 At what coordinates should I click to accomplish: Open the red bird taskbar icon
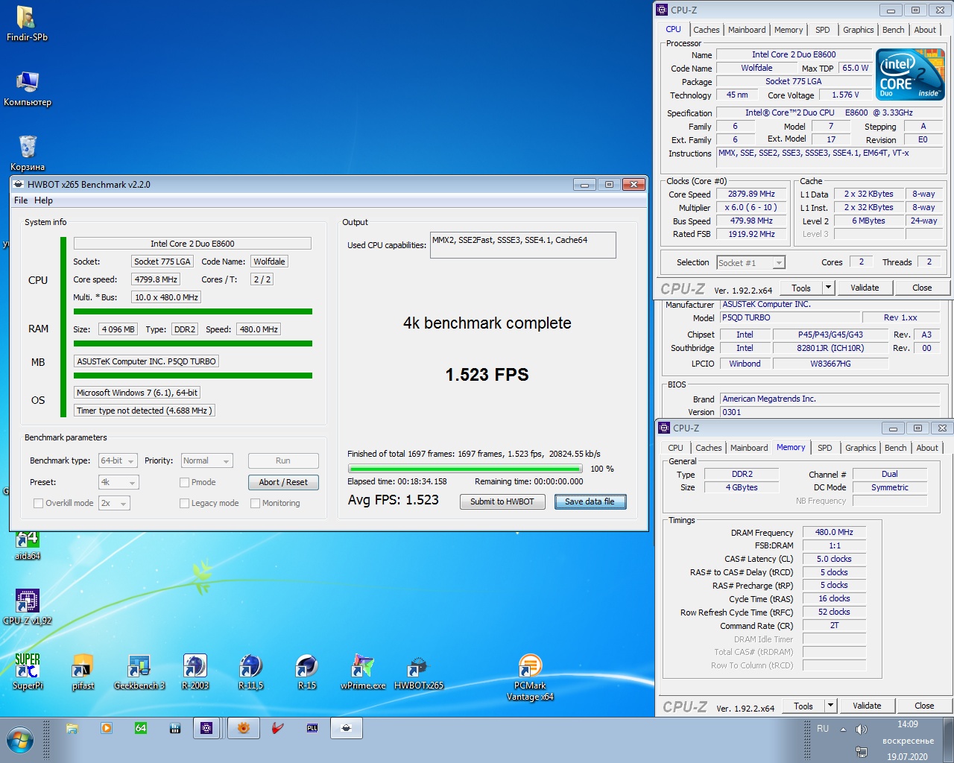click(x=278, y=728)
